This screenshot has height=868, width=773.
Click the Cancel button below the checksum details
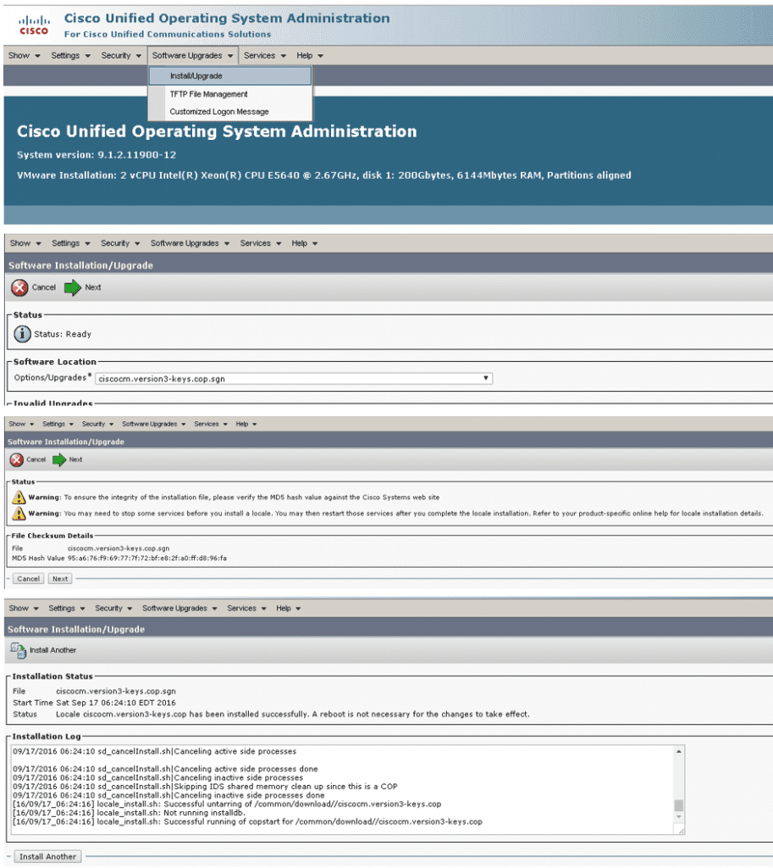pos(28,578)
